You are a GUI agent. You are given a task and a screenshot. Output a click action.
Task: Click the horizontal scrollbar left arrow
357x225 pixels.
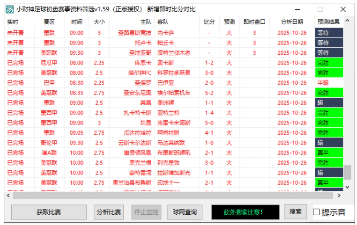[x=9, y=195]
